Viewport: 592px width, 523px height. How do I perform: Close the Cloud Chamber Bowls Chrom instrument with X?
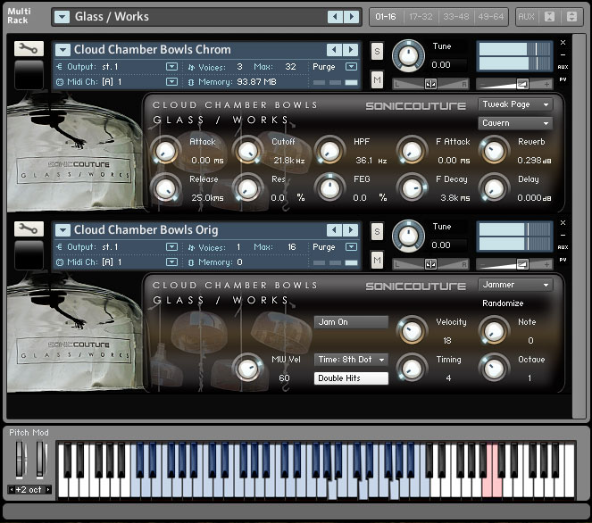coord(563,42)
